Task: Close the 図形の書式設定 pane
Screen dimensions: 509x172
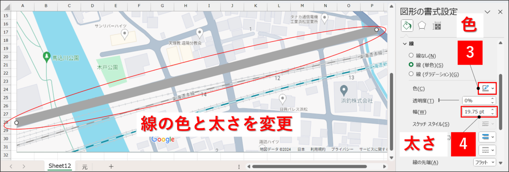Action: (x=500, y=11)
